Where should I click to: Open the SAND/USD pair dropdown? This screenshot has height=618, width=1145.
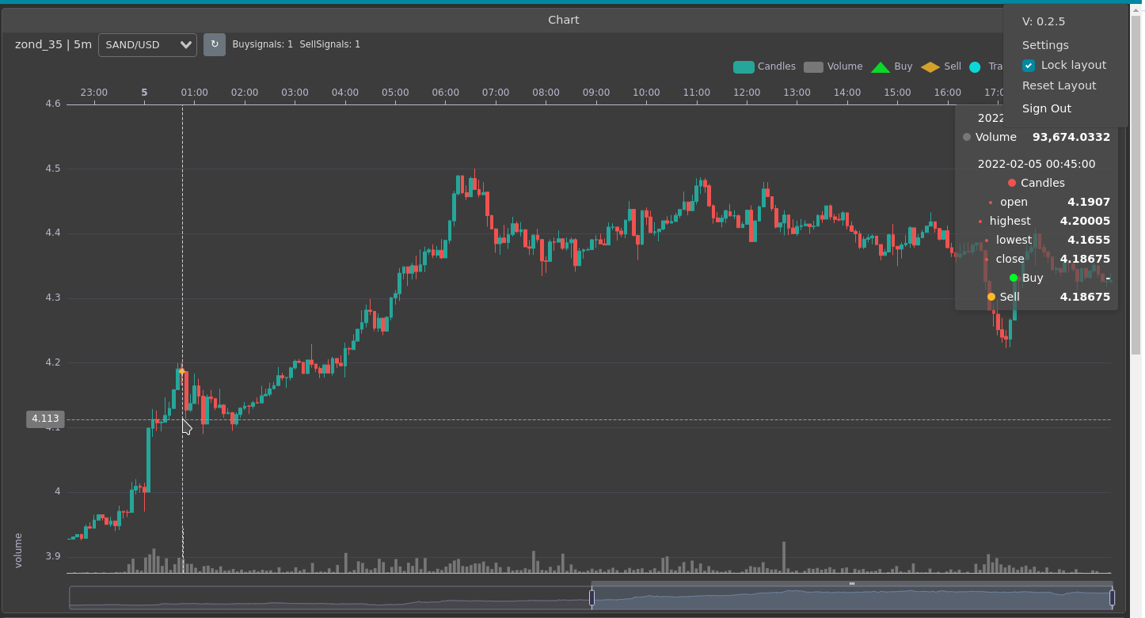(147, 44)
